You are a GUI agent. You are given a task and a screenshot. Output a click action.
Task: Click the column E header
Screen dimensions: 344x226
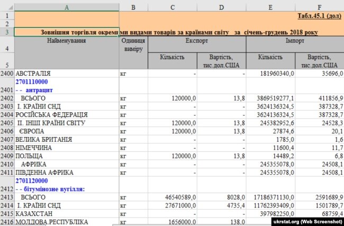(271, 6)
